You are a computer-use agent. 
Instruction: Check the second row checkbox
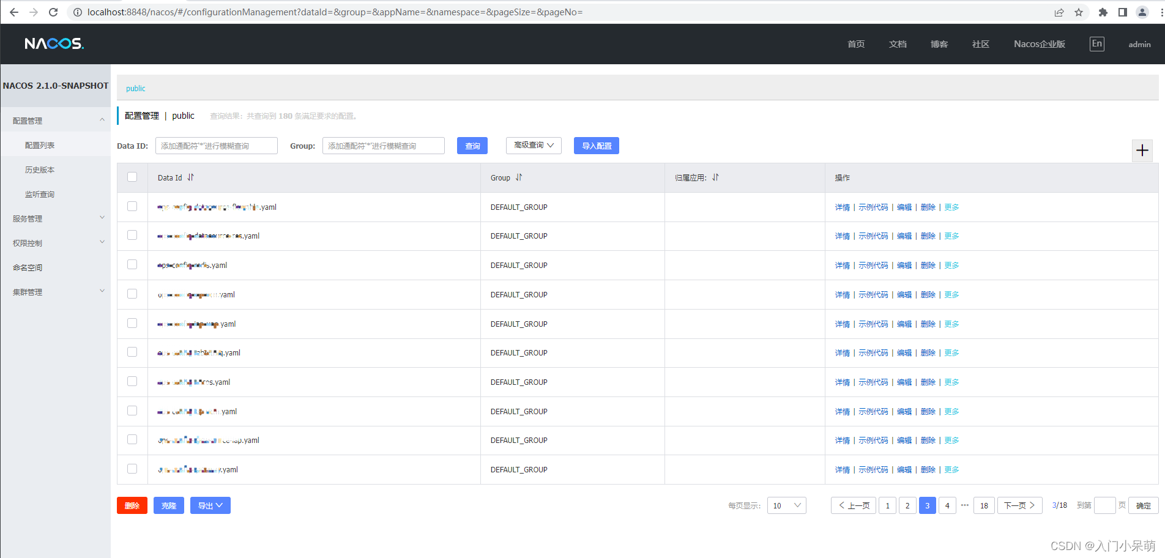(132, 235)
